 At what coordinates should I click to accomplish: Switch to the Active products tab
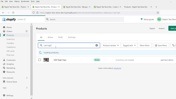[x=50, y=37]
